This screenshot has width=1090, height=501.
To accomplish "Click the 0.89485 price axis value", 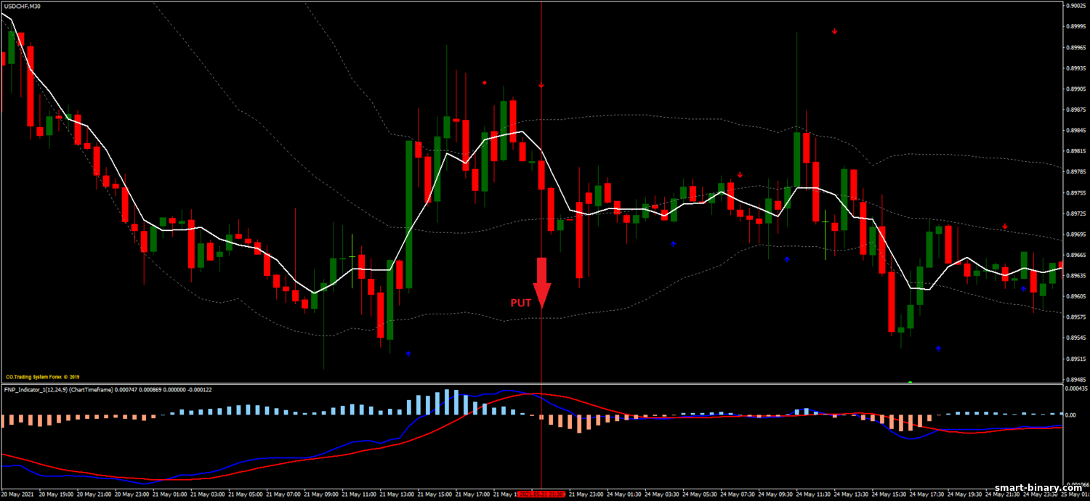I will pyautogui.click(x=1075, y=379).
